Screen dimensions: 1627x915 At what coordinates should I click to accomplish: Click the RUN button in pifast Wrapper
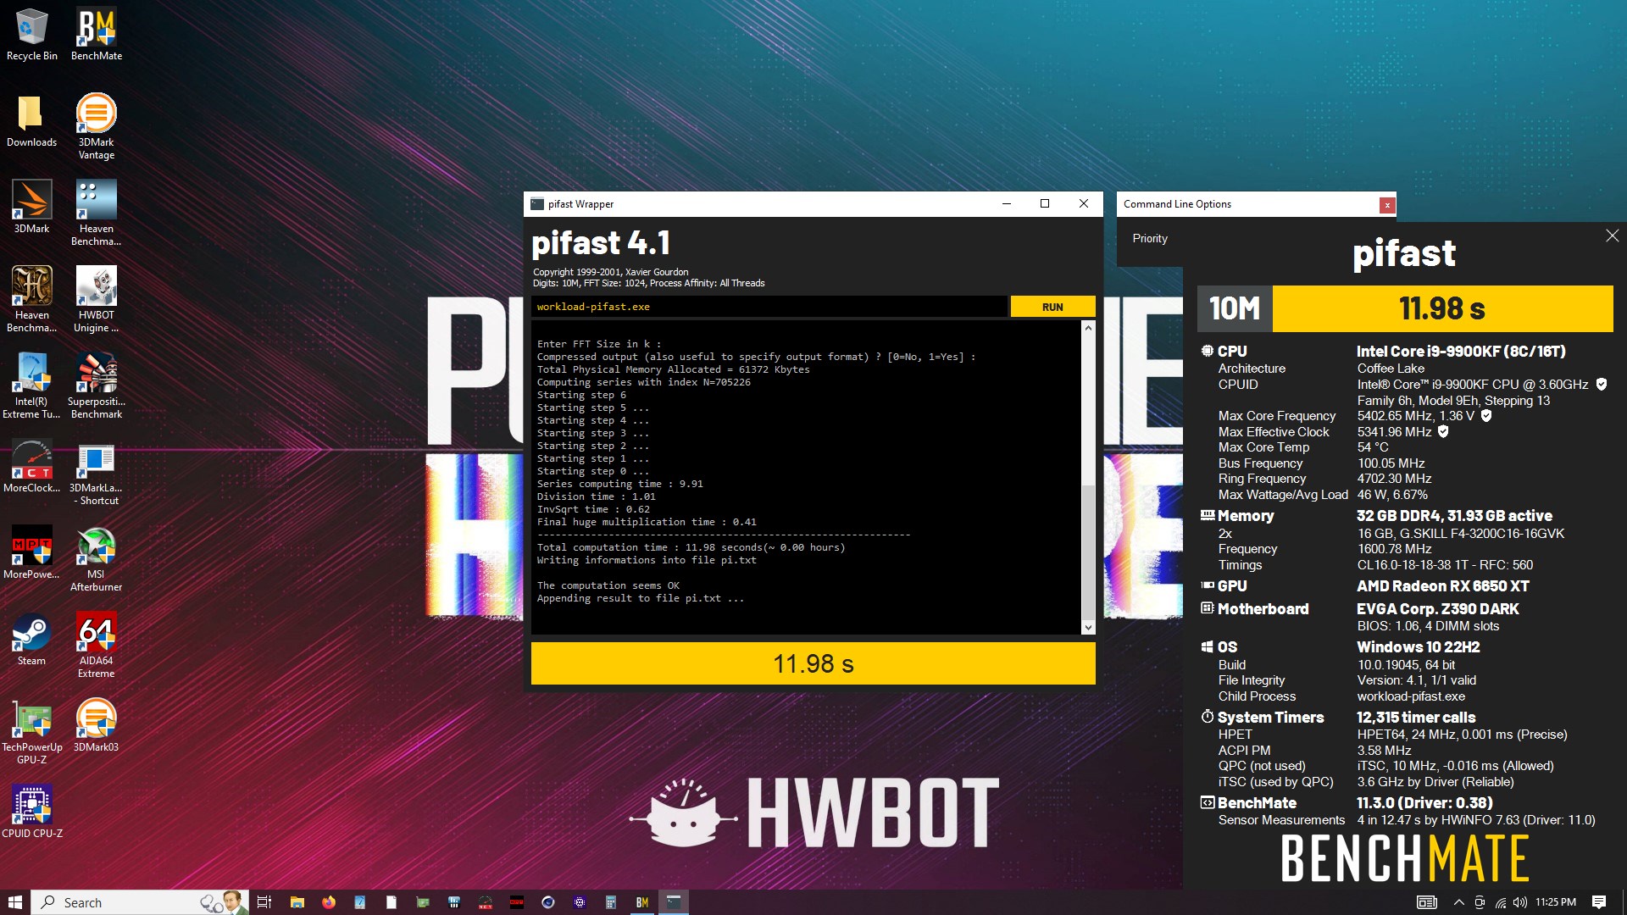[x=1052, y=307]
